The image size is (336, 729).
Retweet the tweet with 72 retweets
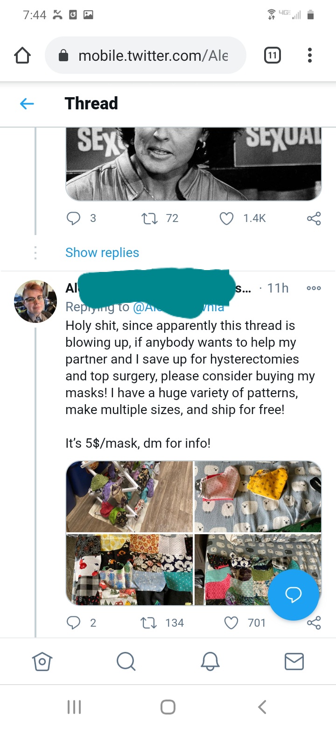149,218
